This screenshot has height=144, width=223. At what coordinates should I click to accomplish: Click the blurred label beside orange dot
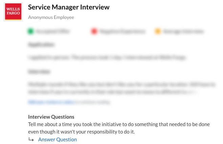[x=183, y=31]
